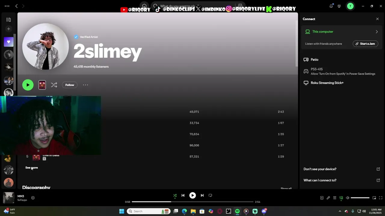Open Friend Activity icon

point(339,6)
